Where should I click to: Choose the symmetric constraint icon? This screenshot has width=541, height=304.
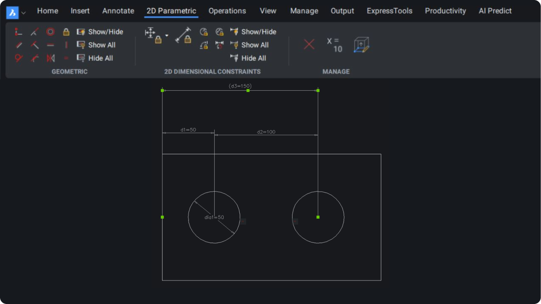click(x=51, y=58)
